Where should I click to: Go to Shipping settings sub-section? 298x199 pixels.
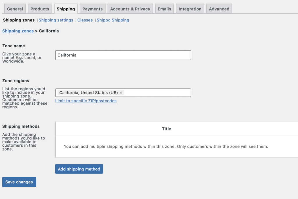click(x=56, y=20)
